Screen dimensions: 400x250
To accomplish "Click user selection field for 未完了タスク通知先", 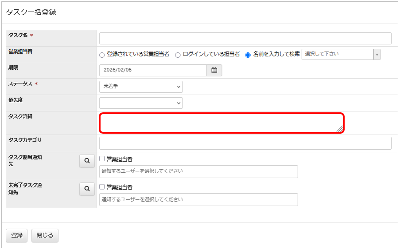I will (198, 199).
